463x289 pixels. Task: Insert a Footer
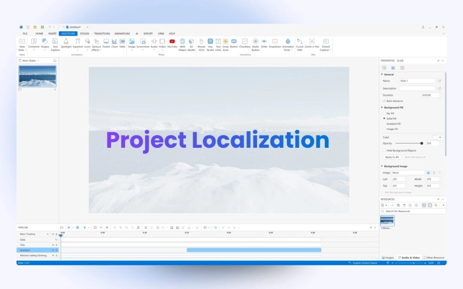(106, 43)
